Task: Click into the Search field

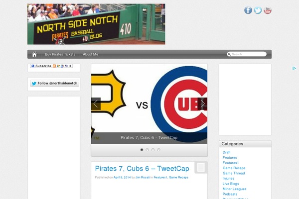Action: coord(247,54)
